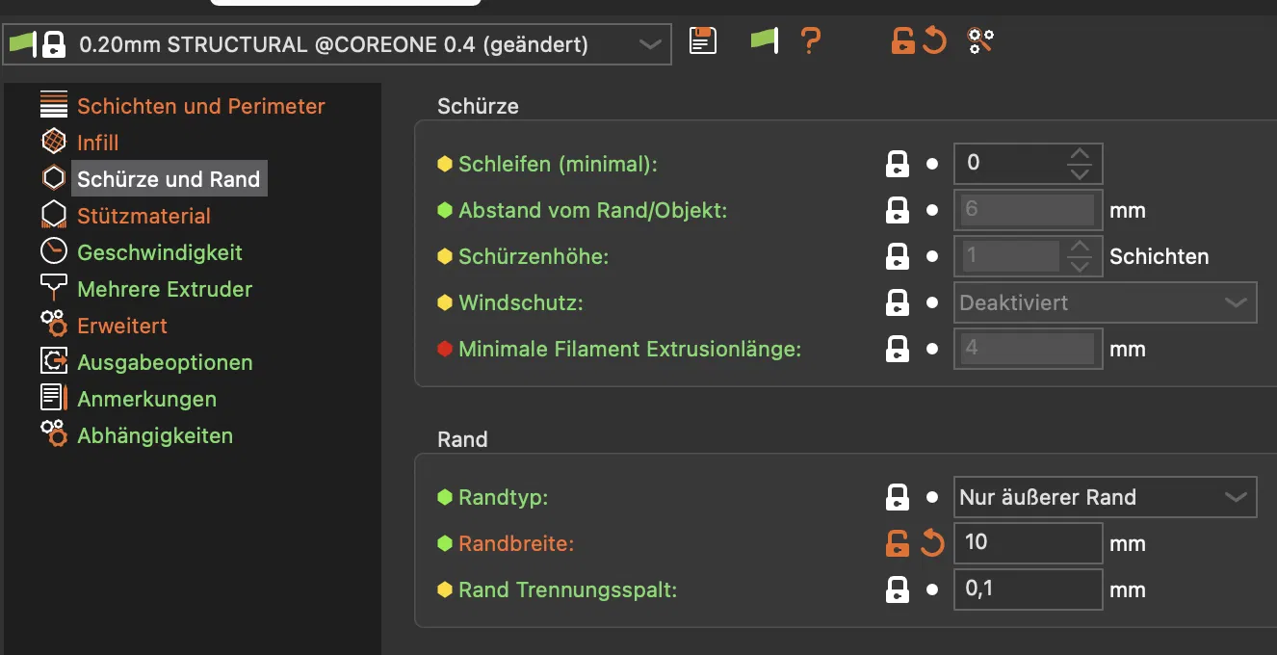Open the Infill settings page
Viewport: 1277px width, 655px height.
click(x=97, y=143)
